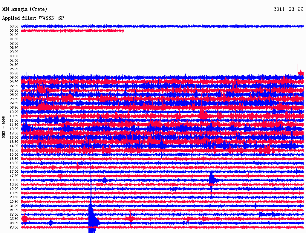This screenshot has width=306, height=233.
Task: Click the blue seismic event on the 18:00 trace
Action: 212,179
